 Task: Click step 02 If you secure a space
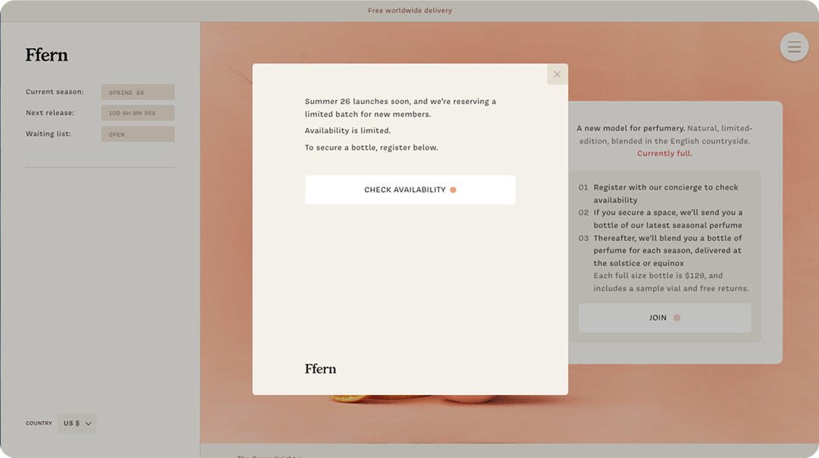pyautogui.click(x=661, y=219)
